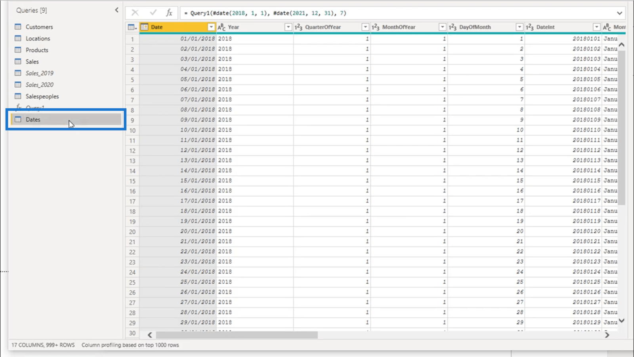The height and width of the screenshot is (357, 634).
Task: Click the Date column type icon
Action: coord(145,27)
